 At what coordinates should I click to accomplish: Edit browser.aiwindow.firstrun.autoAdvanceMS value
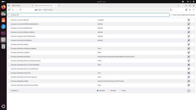pos(189,61)
